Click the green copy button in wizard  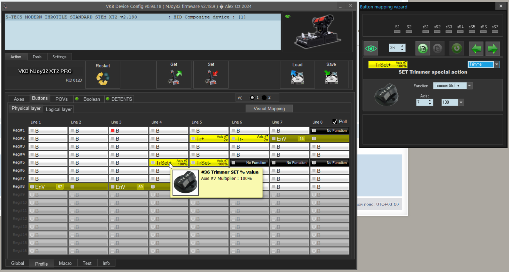(423, 48)
